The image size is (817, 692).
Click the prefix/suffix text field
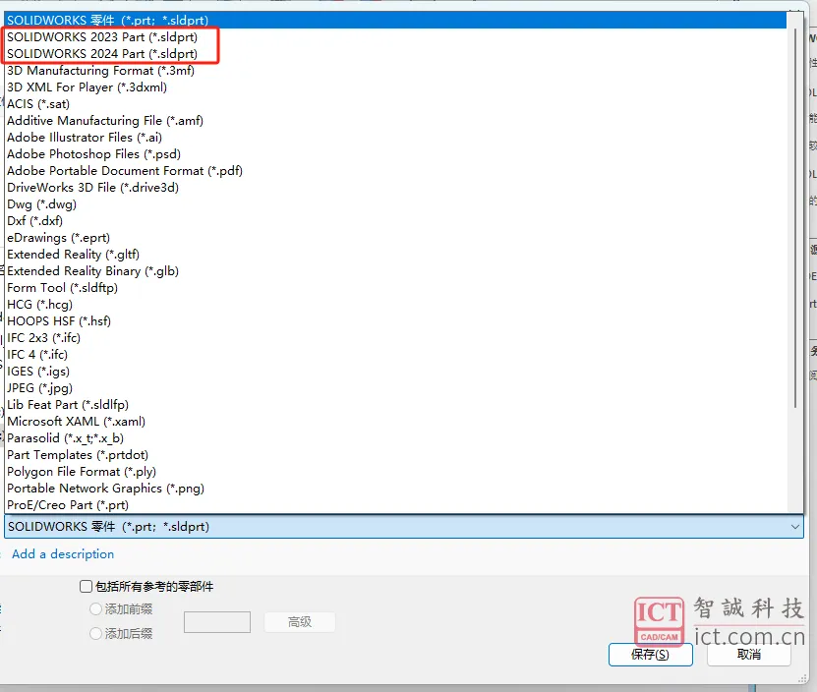point(217,622)
